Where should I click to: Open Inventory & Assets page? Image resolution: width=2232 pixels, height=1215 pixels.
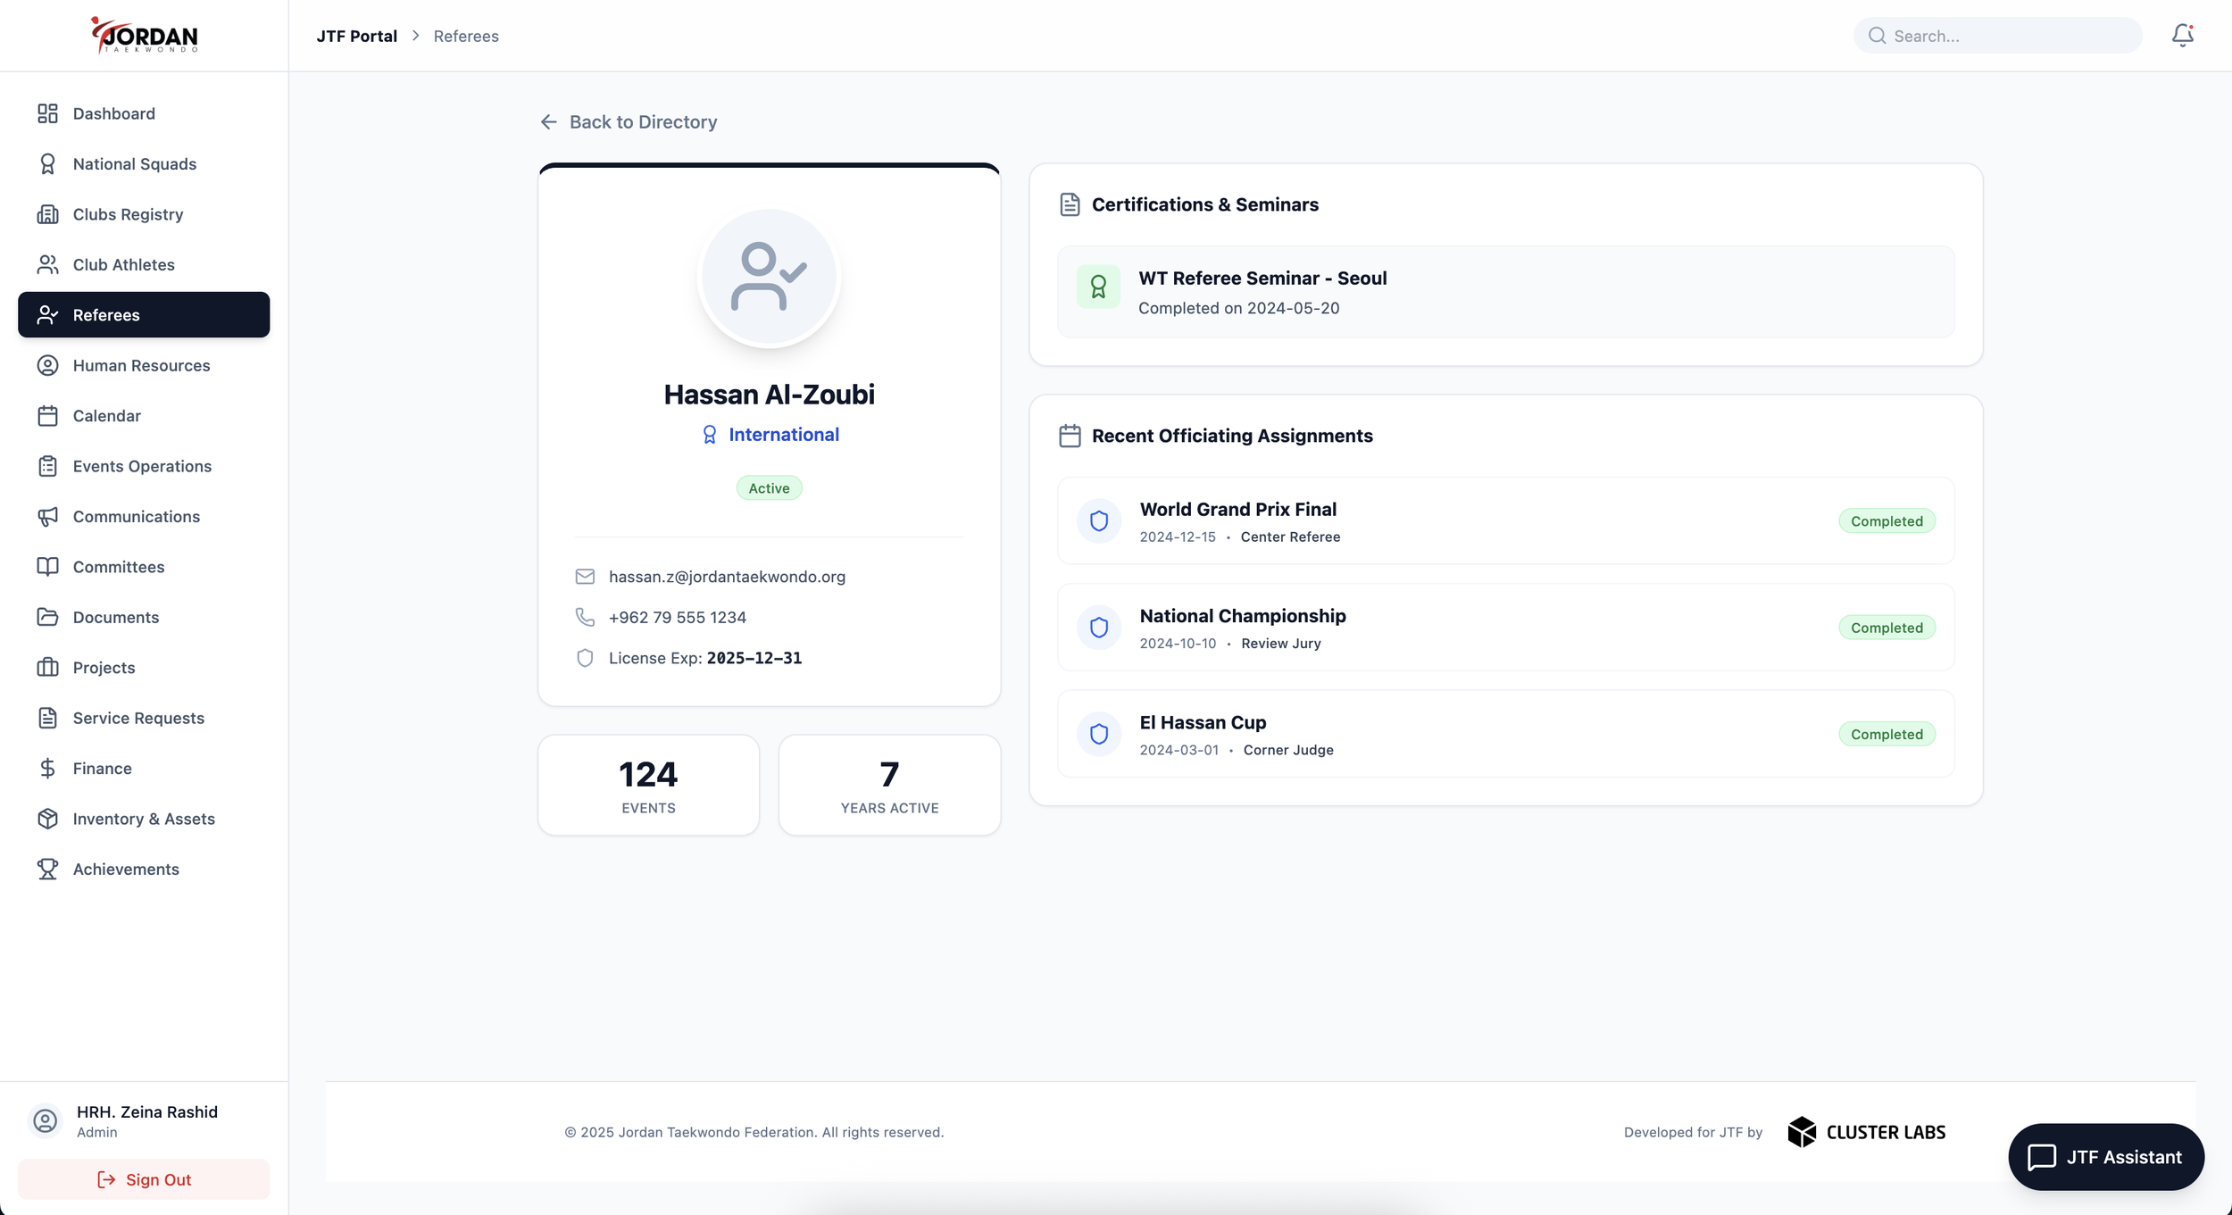click(144, 819)
